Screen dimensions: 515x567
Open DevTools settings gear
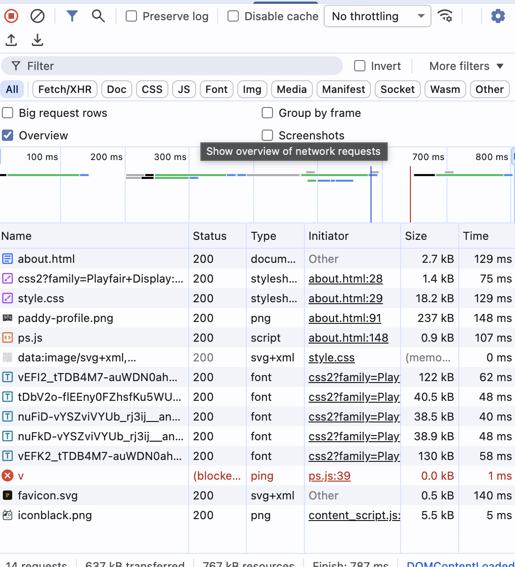pos(498,15)
